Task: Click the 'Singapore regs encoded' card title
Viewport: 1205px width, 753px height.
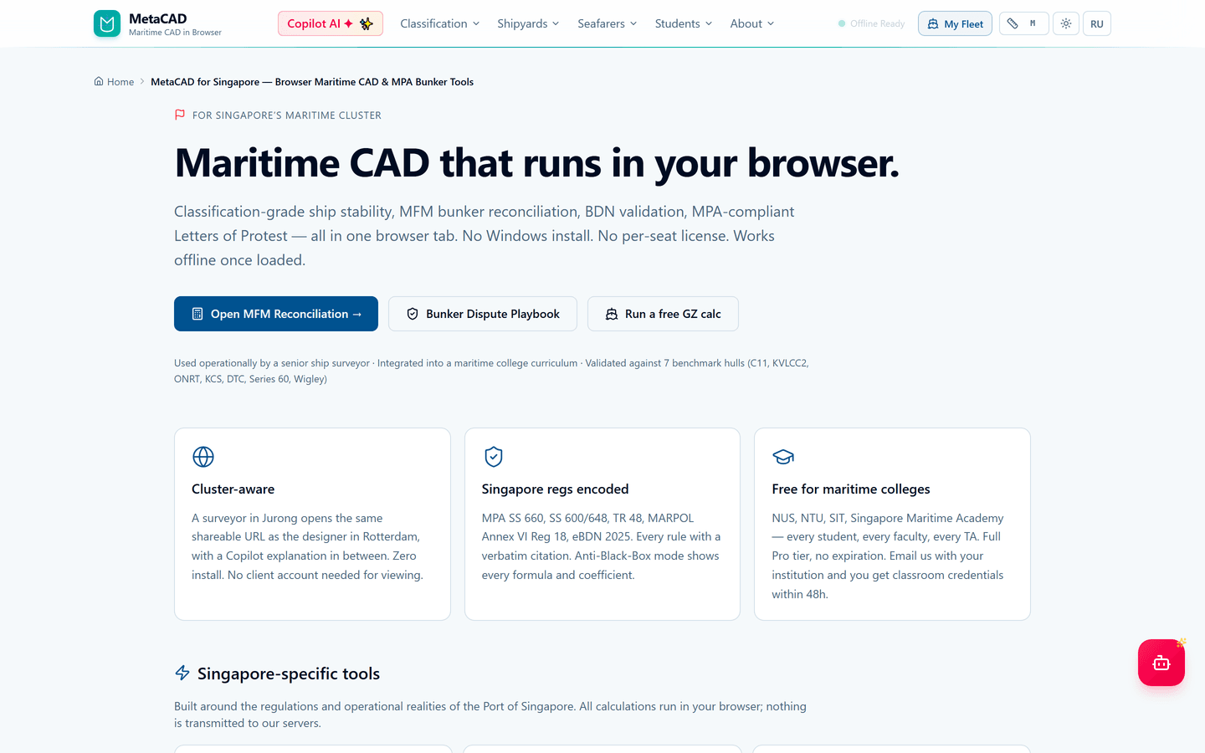Action: click(x=555, y=489)
